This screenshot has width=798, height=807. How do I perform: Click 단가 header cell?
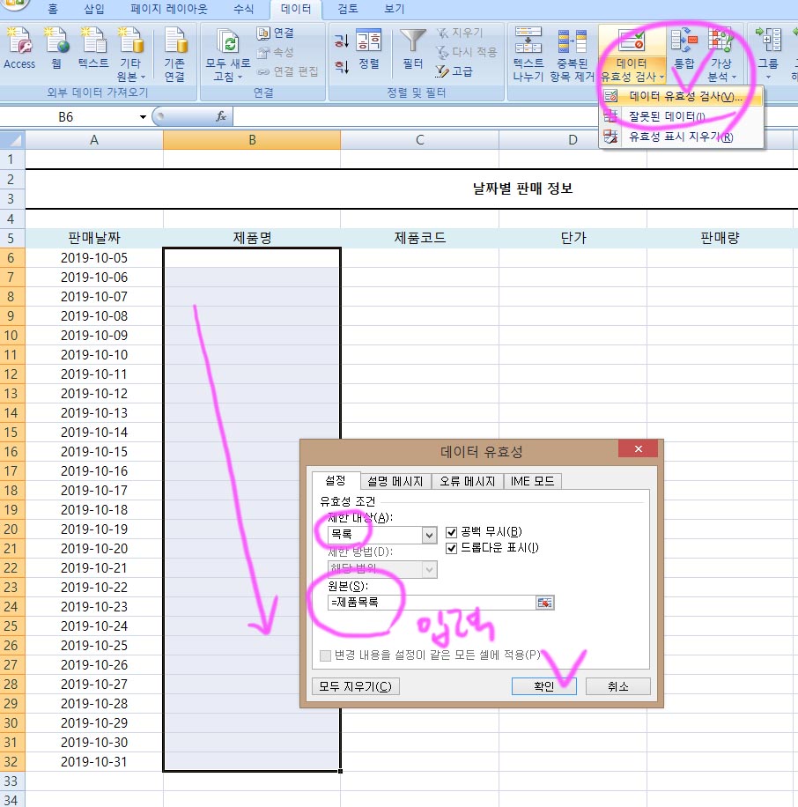[573, 238]
